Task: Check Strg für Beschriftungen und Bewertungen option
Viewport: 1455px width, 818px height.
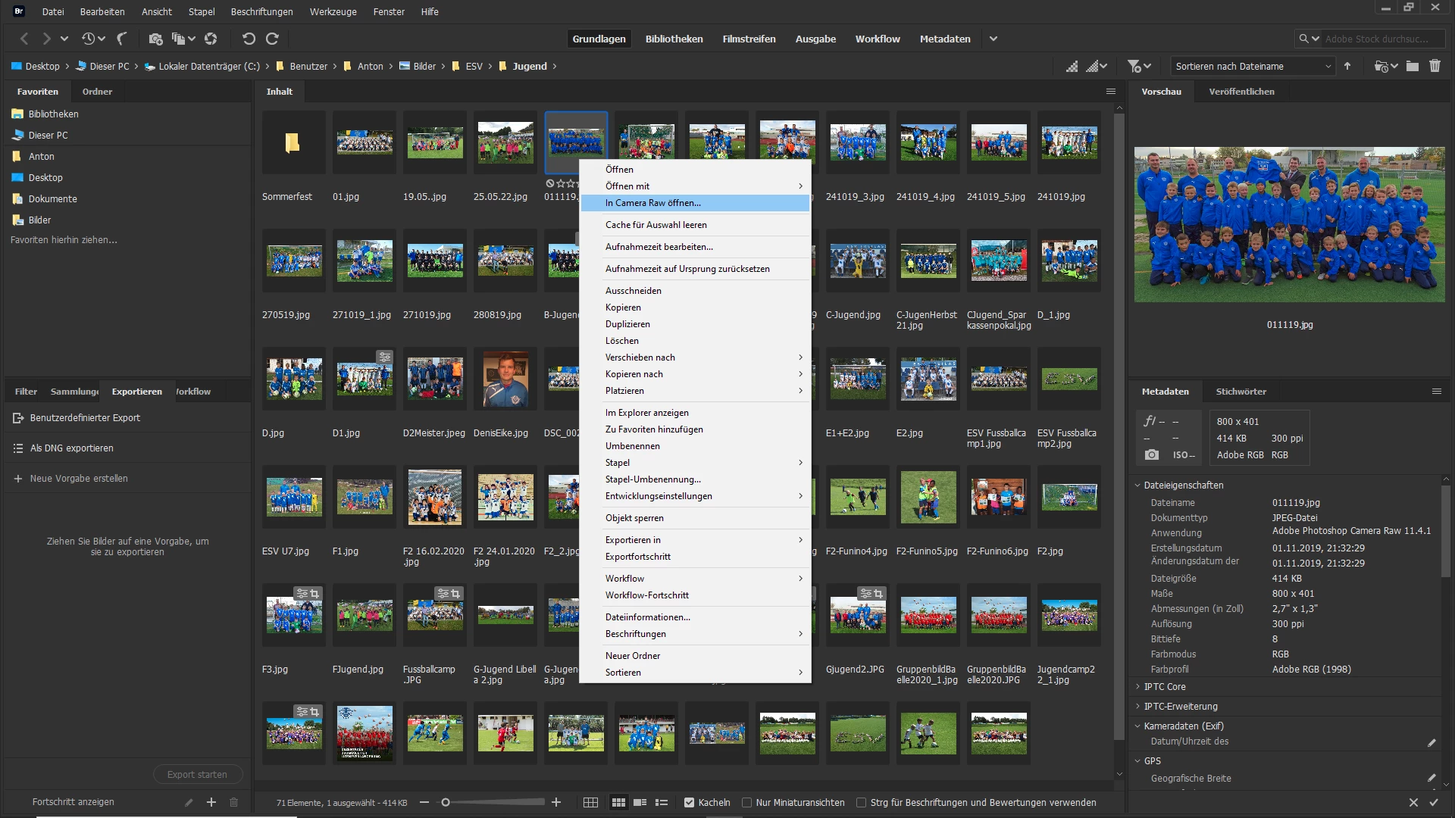Action: click(861, 803)
